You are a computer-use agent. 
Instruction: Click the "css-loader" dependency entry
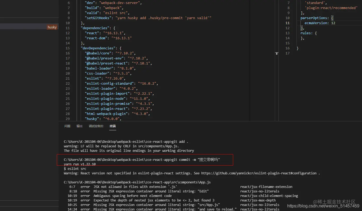108,74
